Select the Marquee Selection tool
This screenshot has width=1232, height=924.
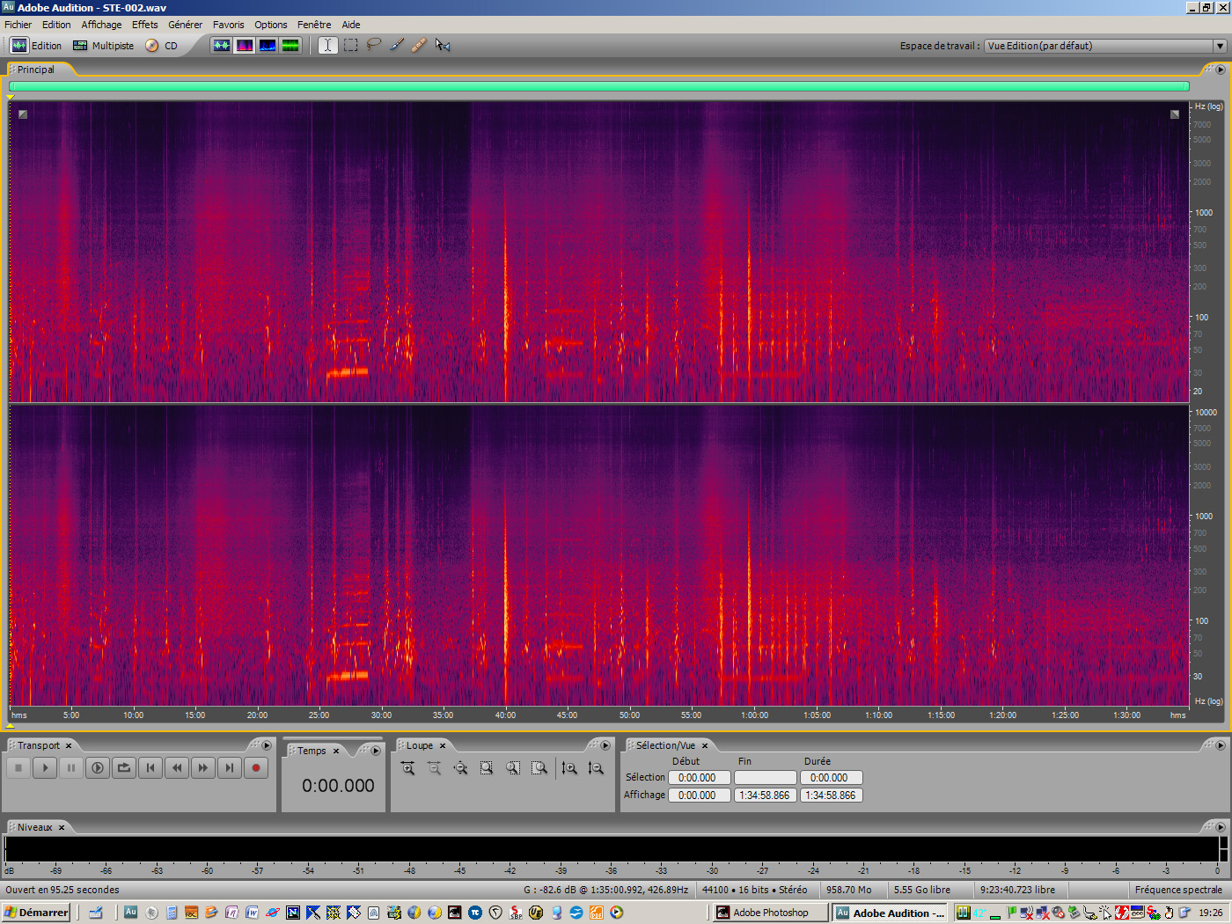click(350, 45)
